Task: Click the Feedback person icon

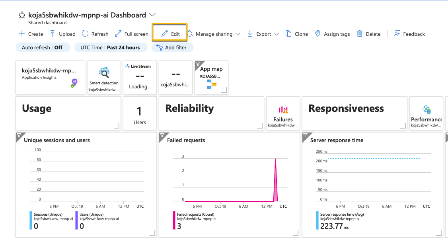Action: 397,34
